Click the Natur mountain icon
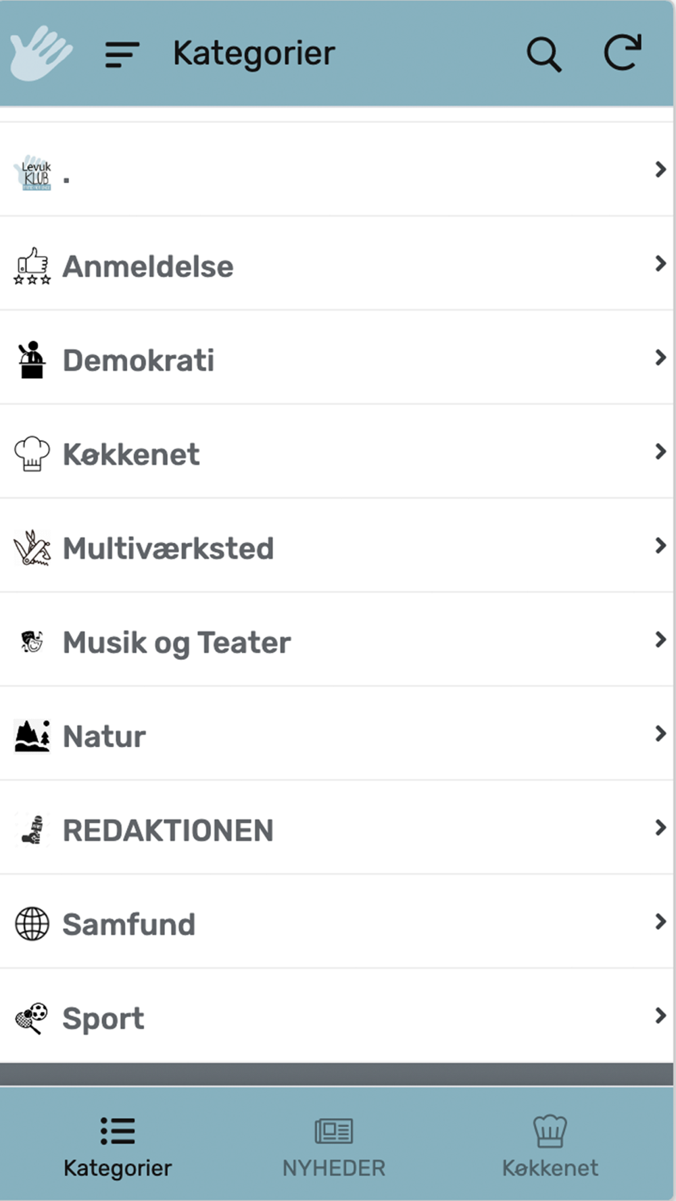 coord(32,736)
